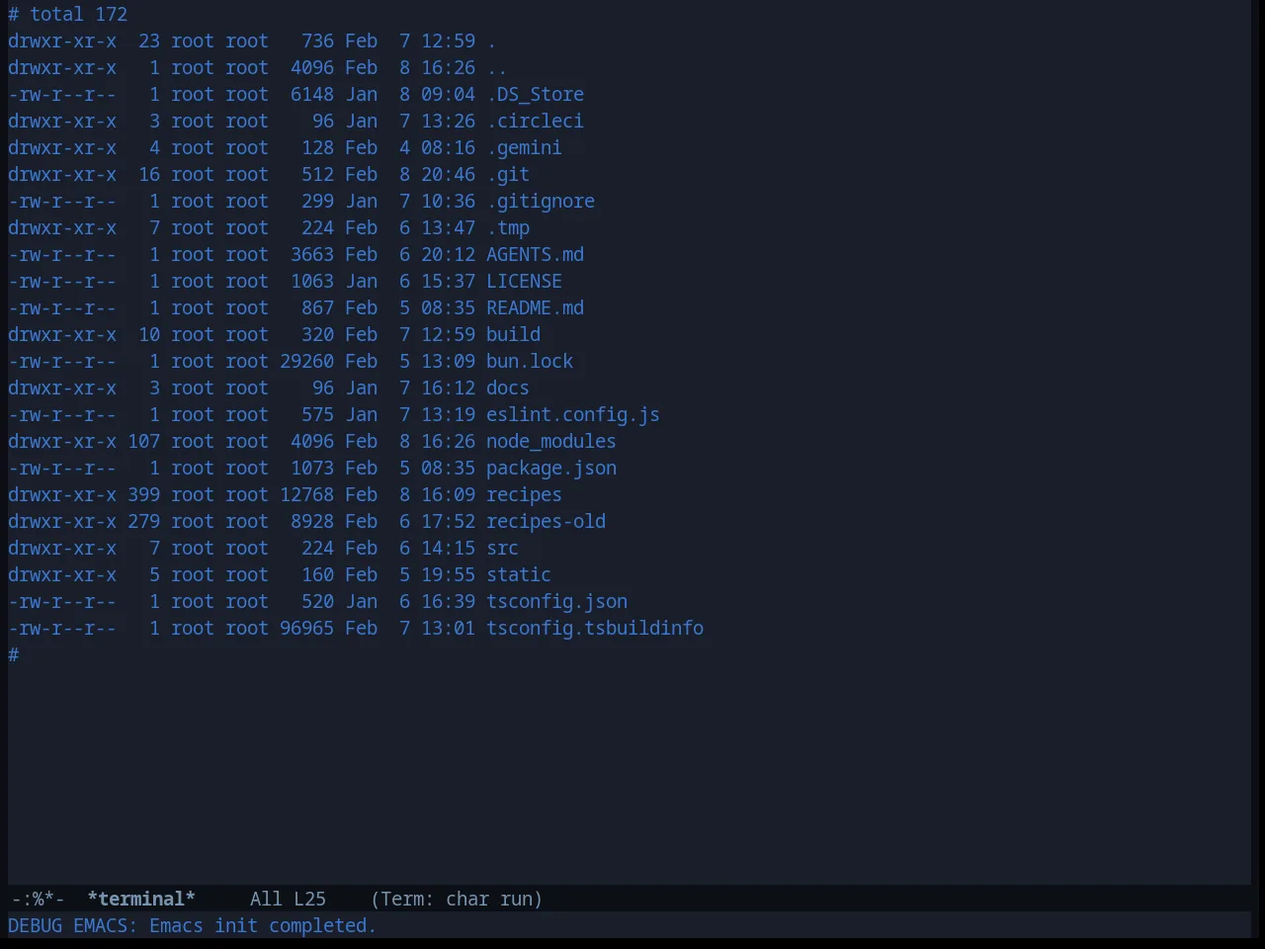Click the recipes-old directory name
1265x949 pixels.
(546, 521)
